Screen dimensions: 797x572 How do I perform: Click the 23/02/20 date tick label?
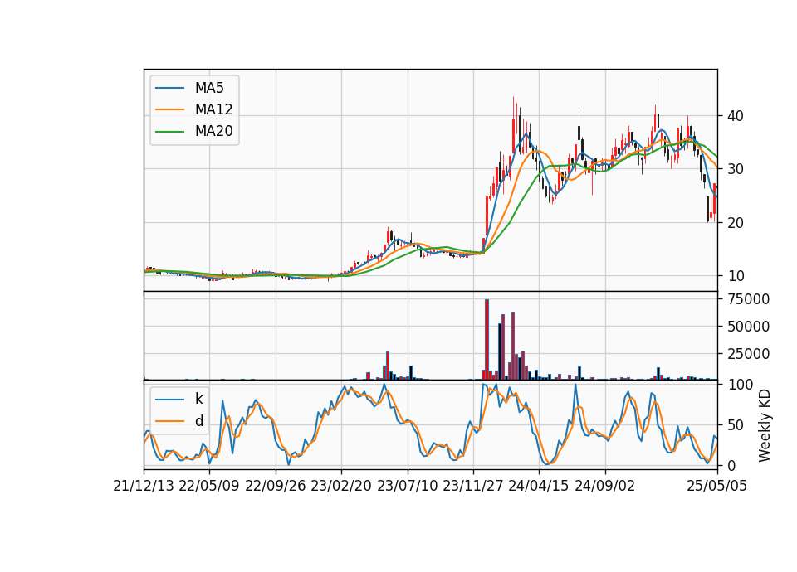point(341,486)
